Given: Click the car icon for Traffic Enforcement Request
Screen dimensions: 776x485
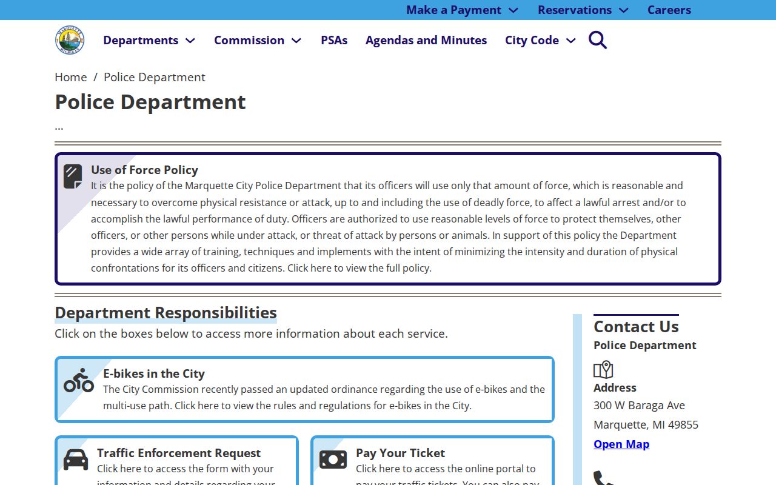Looking at the screenshot, I should click(x=76, y=460).
